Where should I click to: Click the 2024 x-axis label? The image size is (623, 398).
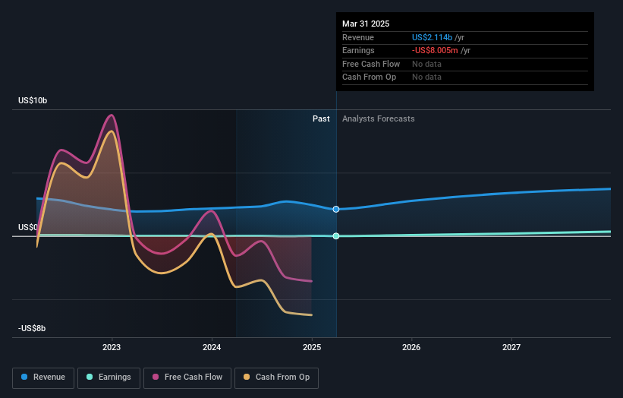tap(212, 348)
